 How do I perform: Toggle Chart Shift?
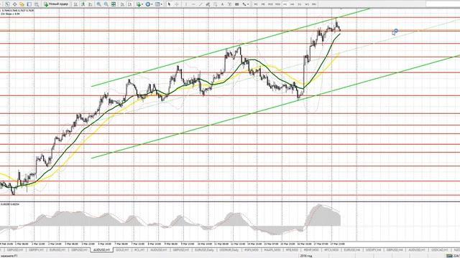coord(129,4)
